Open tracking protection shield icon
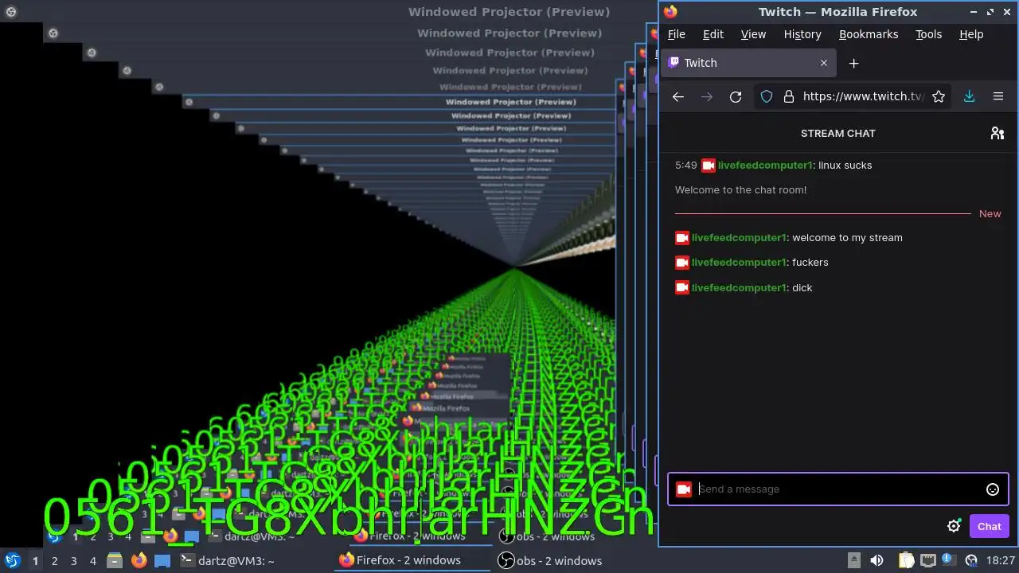The width and height of the screenshot is (1019, 573). (x=767, y=96)
